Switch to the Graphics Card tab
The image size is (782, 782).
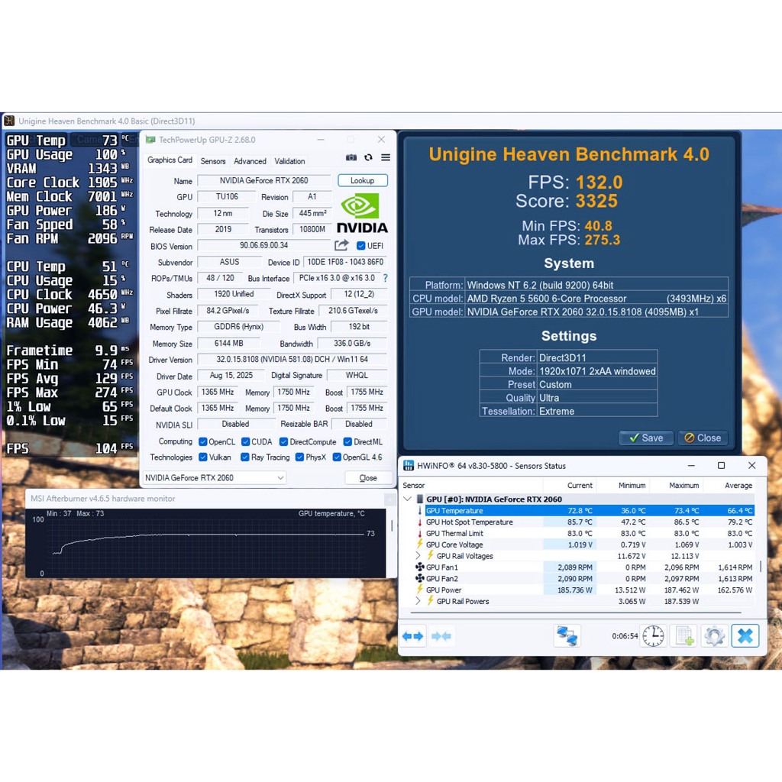[x=170, y=160]
